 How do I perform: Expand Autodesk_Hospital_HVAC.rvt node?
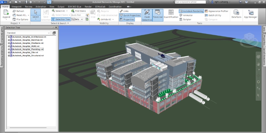(x=9, y=46)
